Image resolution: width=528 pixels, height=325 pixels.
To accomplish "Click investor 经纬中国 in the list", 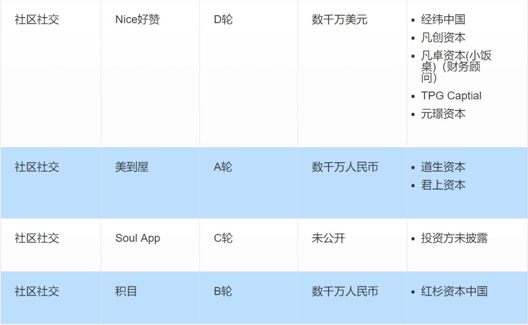I will click(x=443, y=20).
